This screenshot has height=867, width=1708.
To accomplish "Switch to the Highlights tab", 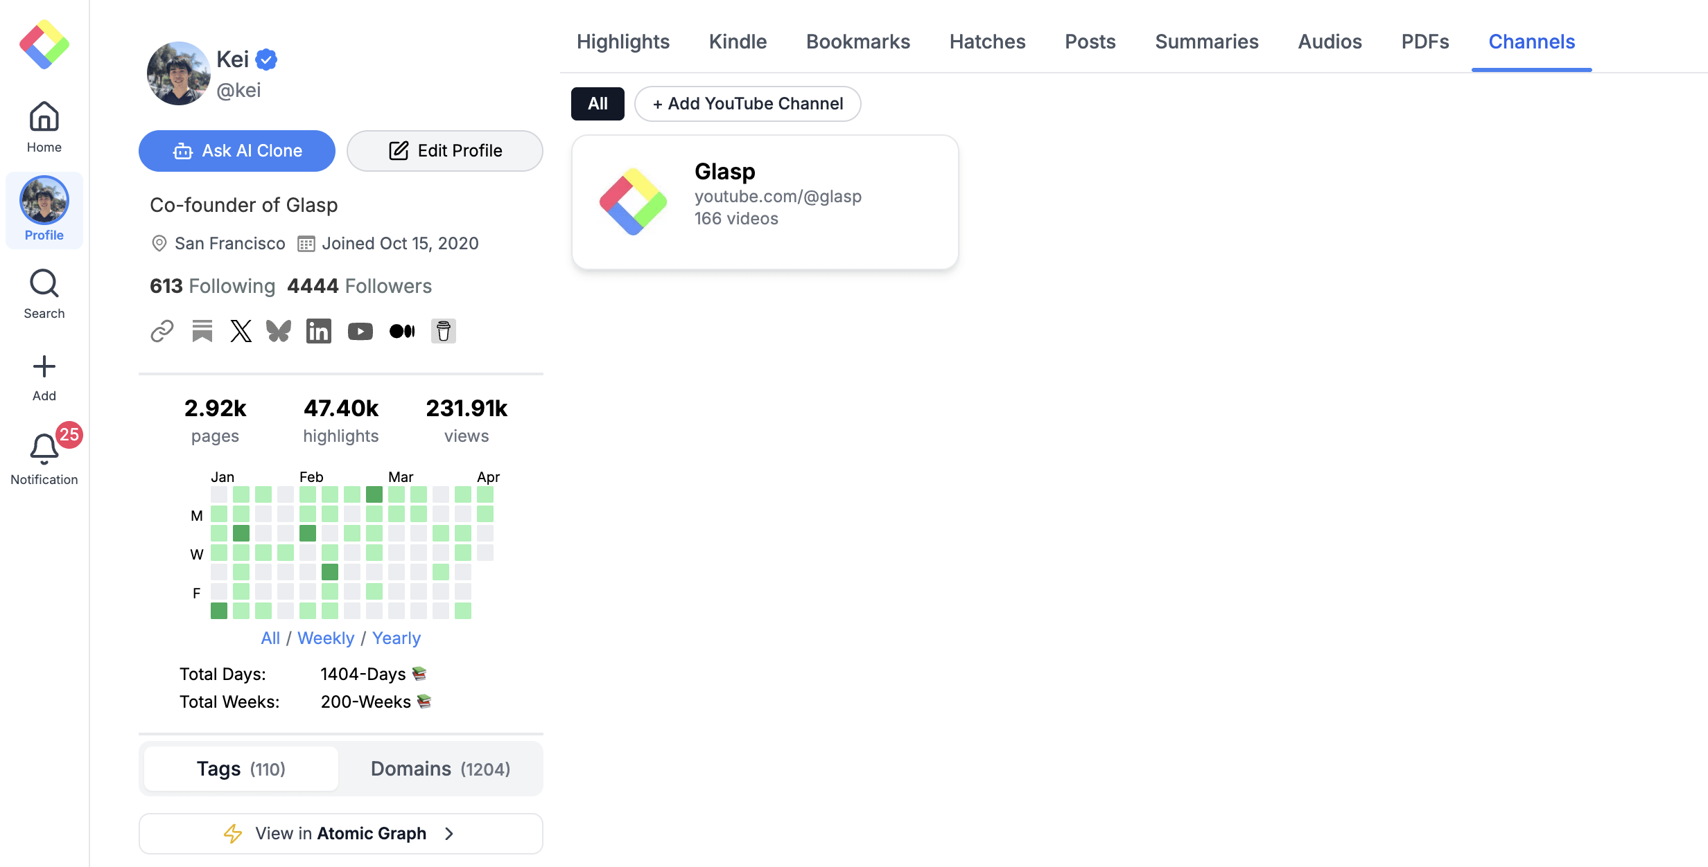I will 622,42.
